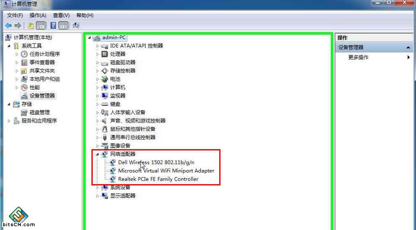Viewport: 416px width, 230px height.
Task: Open the 查看(V) menu
Action: pyautogui.click(x=61, y=15)
